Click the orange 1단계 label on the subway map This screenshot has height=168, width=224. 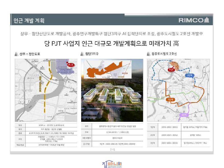click(170, 99)
